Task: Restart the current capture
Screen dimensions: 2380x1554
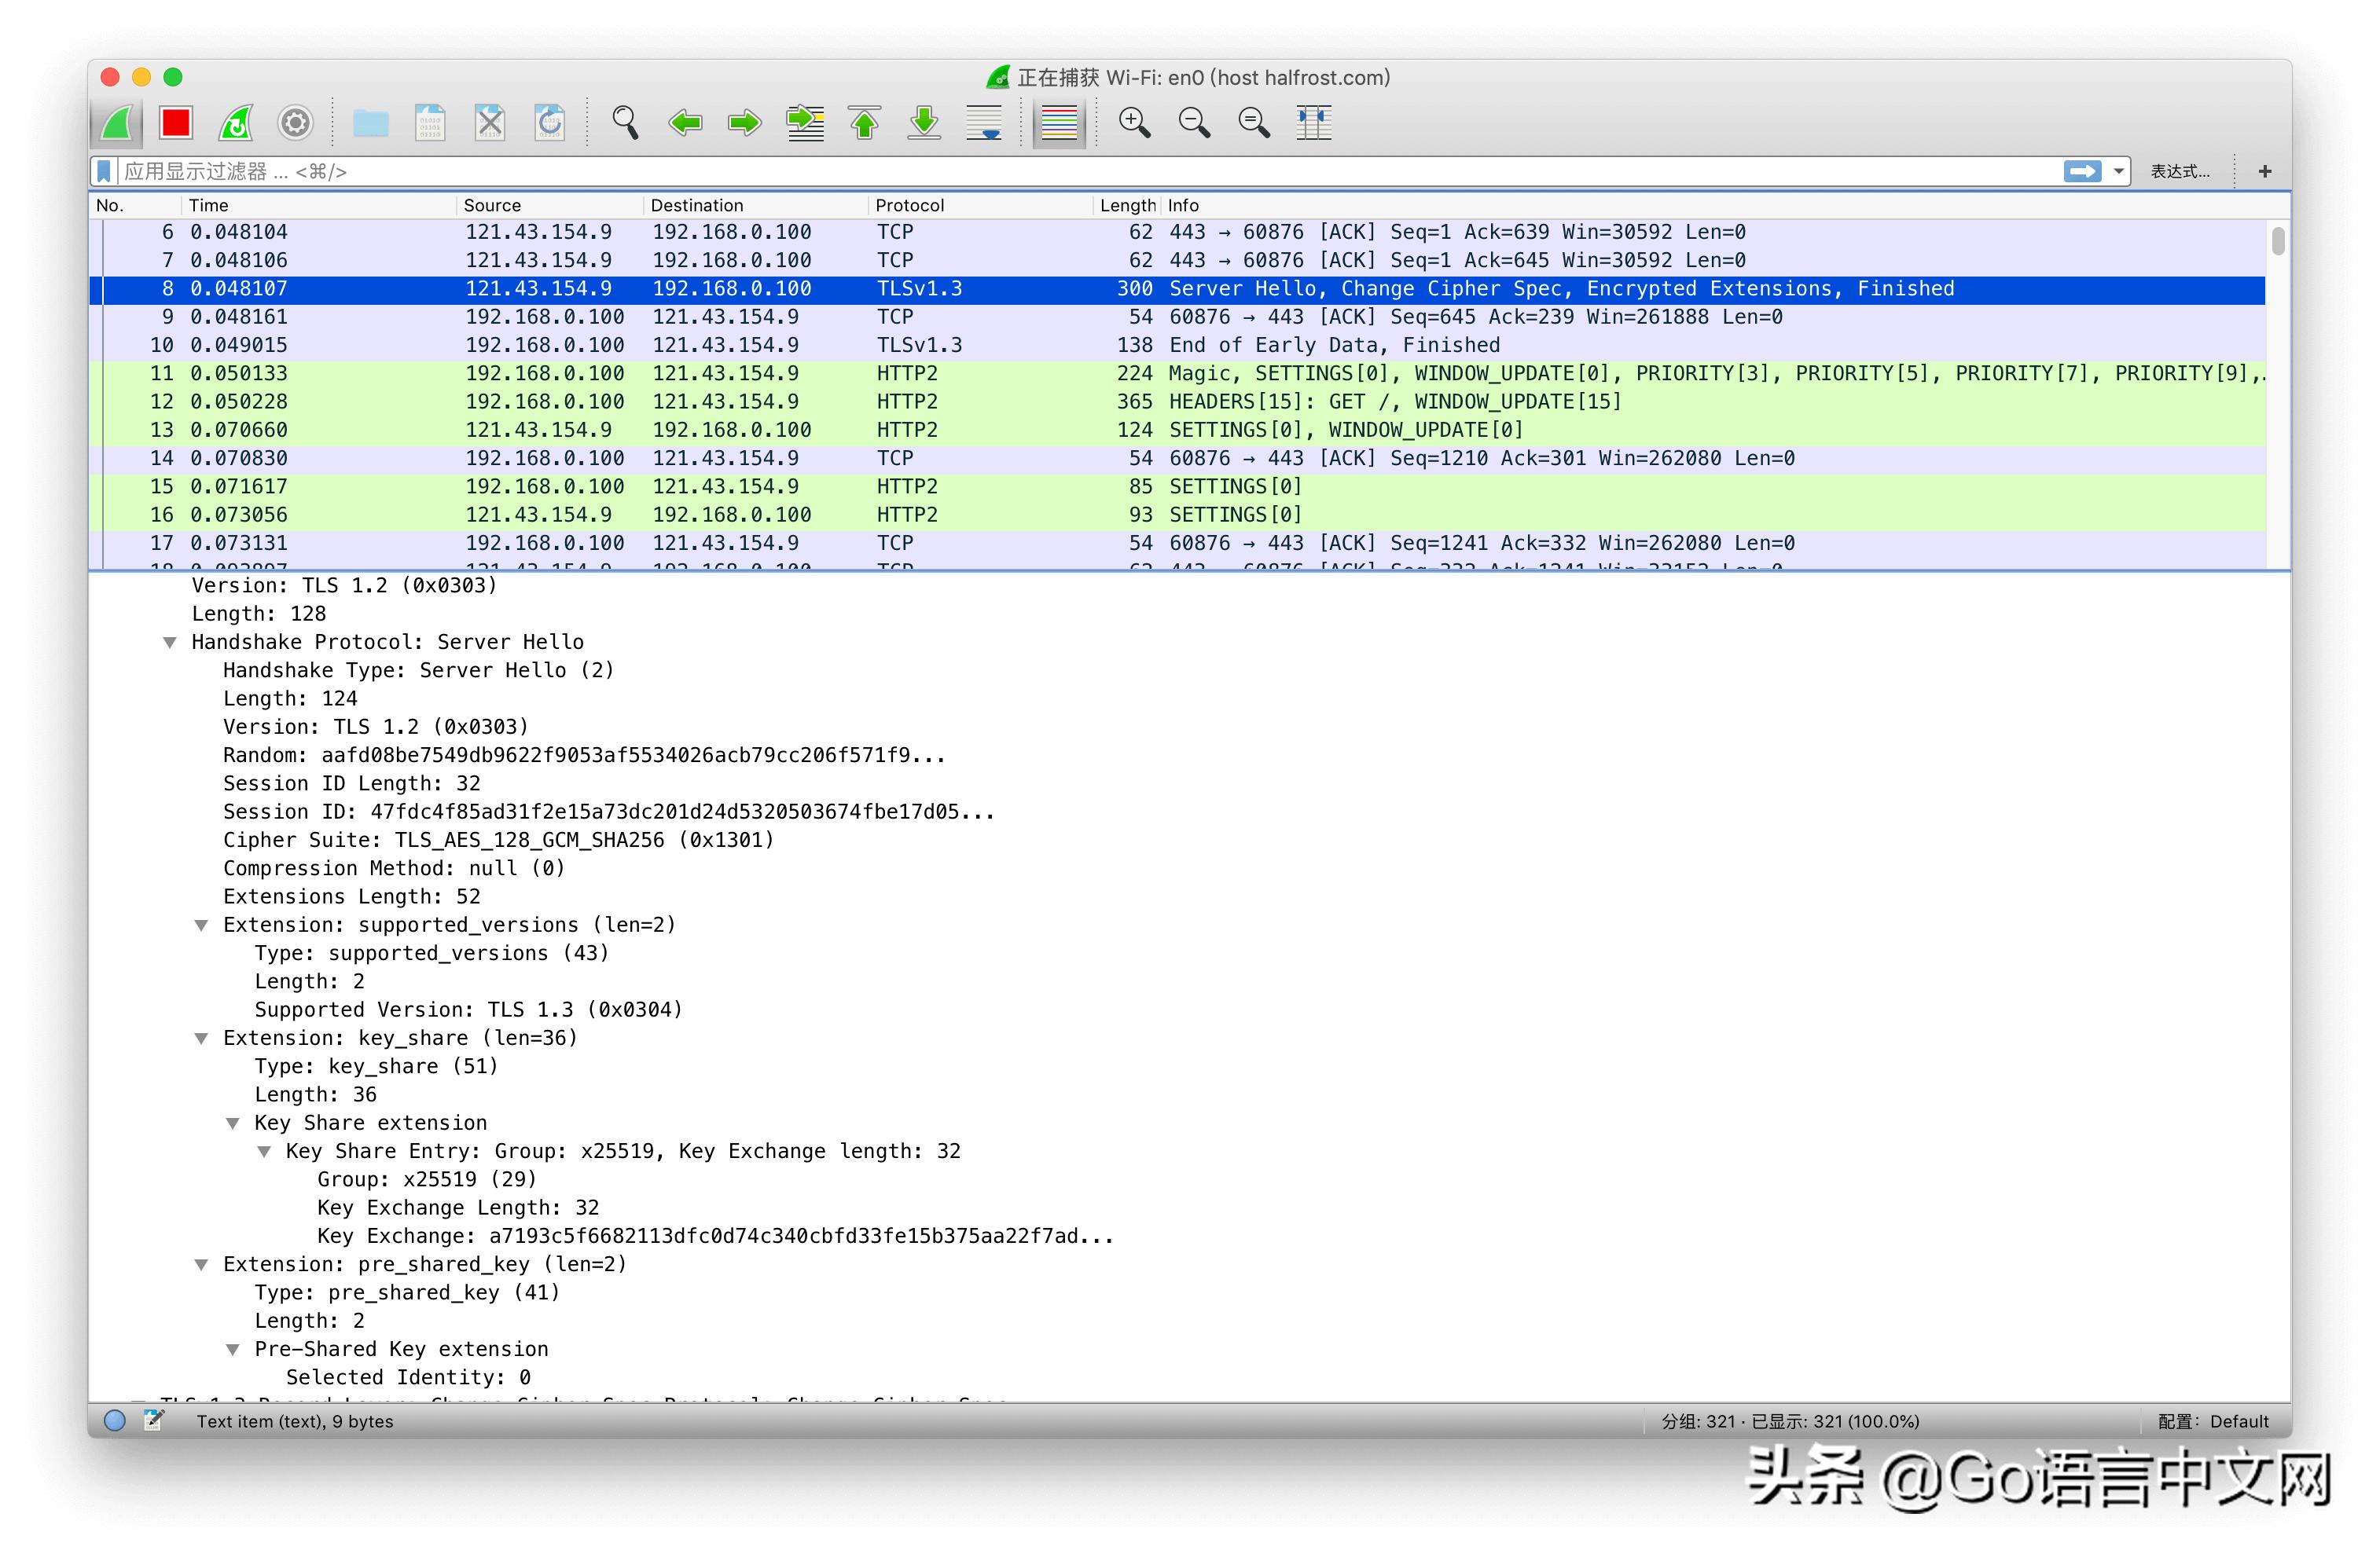Action: [x=236, y=123]
